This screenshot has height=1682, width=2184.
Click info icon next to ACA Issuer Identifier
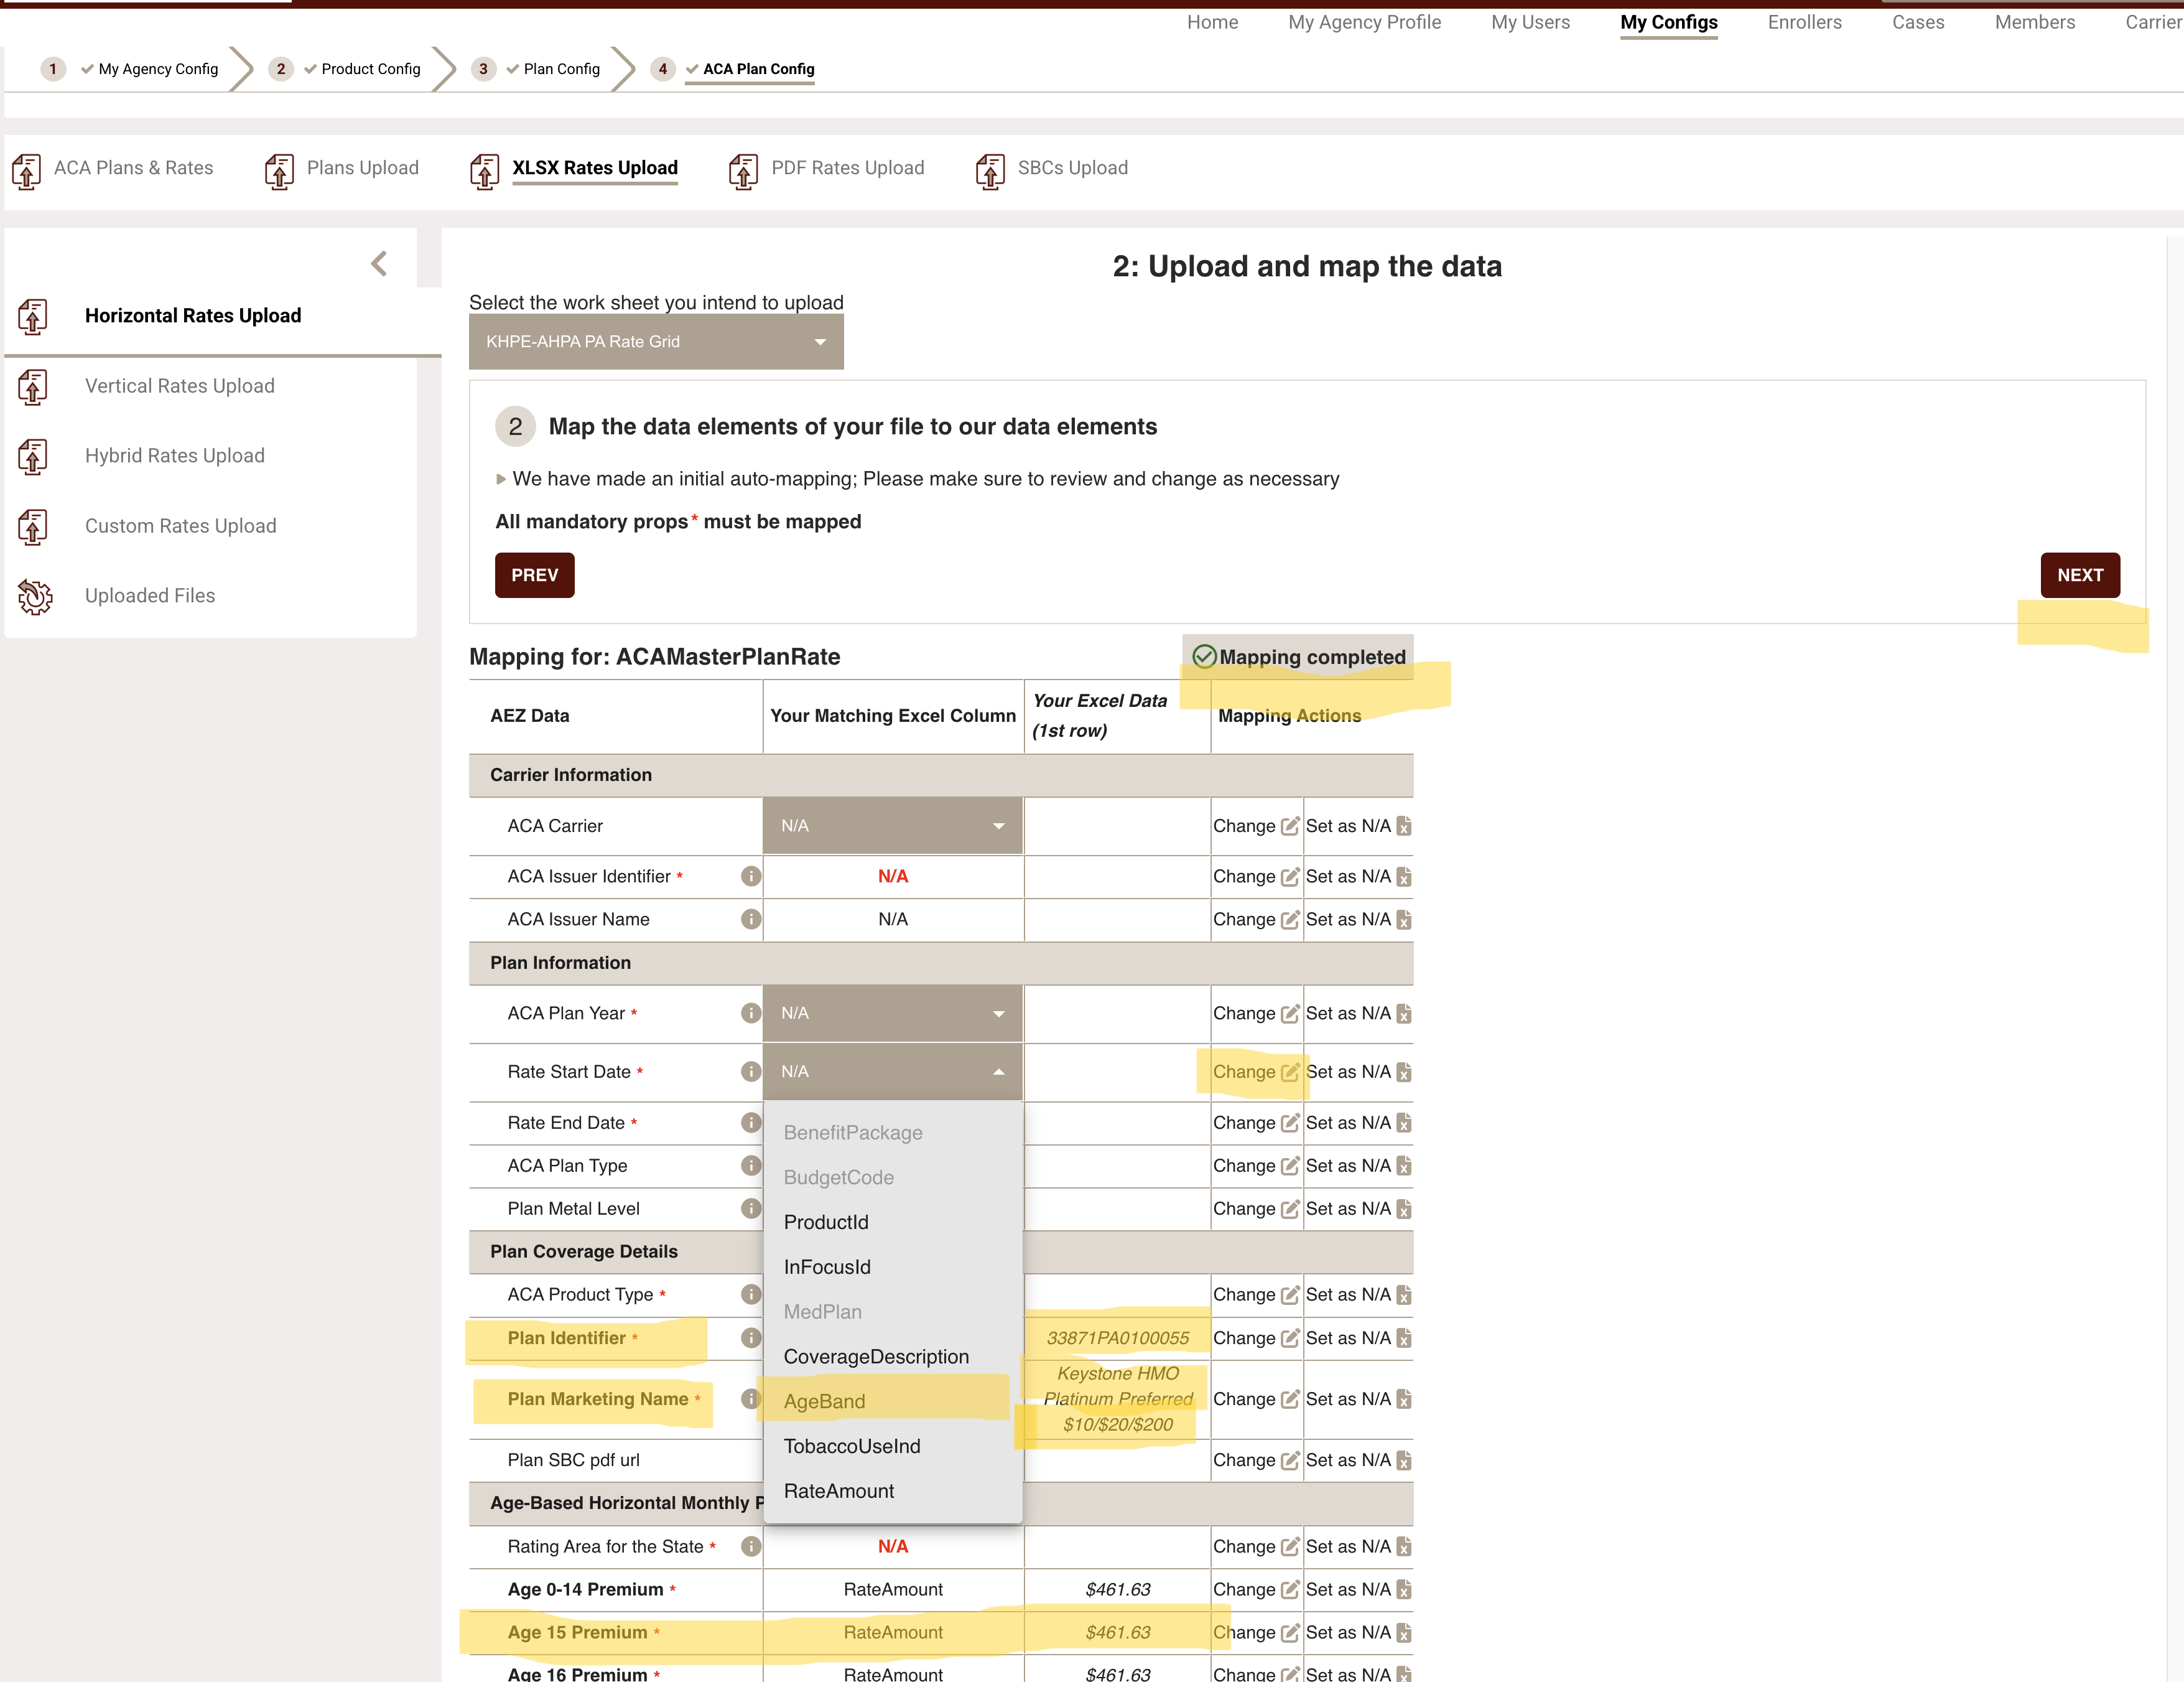751,877
